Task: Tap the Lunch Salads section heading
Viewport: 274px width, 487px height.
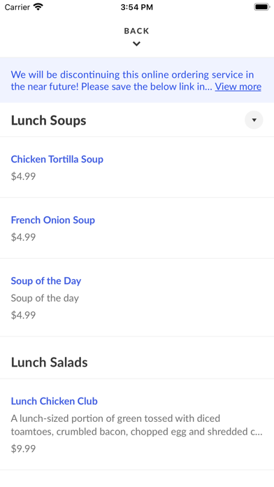Action: pyautogui.click(x=50, y=362)
